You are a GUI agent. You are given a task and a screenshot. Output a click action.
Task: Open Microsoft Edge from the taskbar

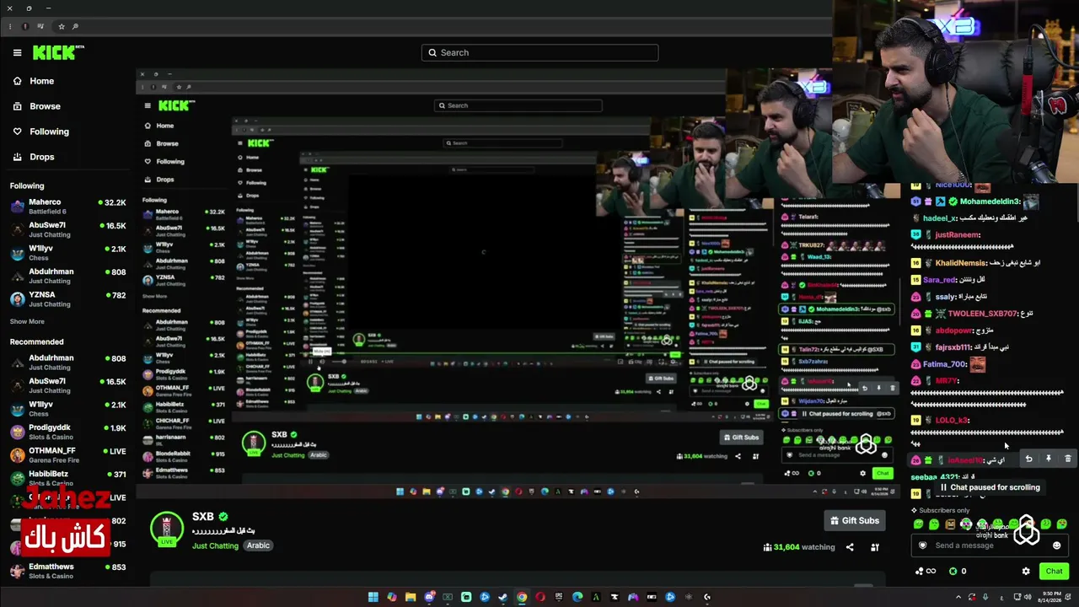tap(577, 597)
